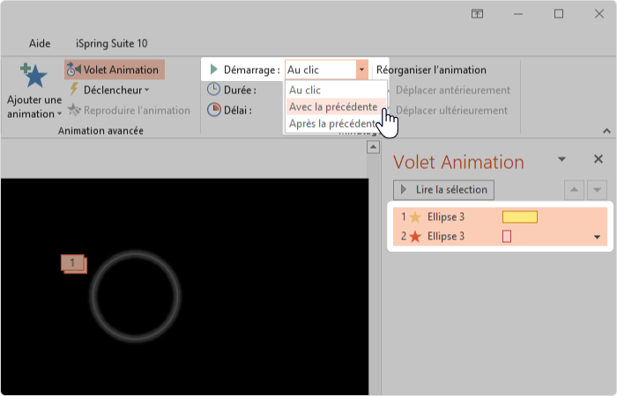
Task: Move animation down with pane arrow
Action: tap(597, 190)
